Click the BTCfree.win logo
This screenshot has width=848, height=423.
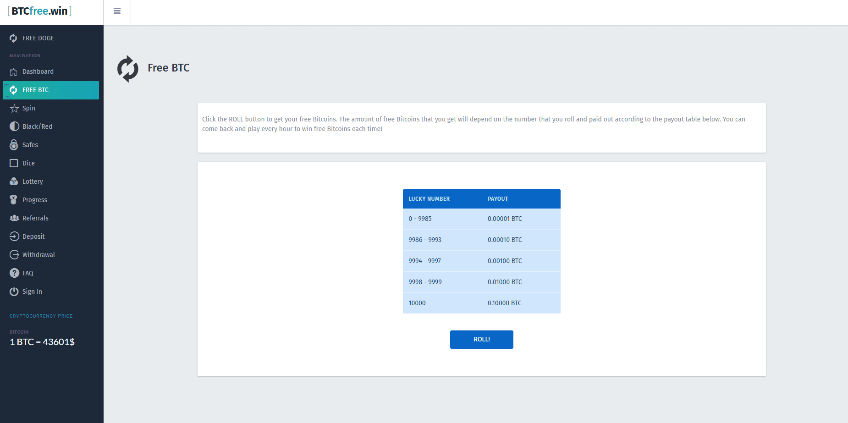pos(40,11)
